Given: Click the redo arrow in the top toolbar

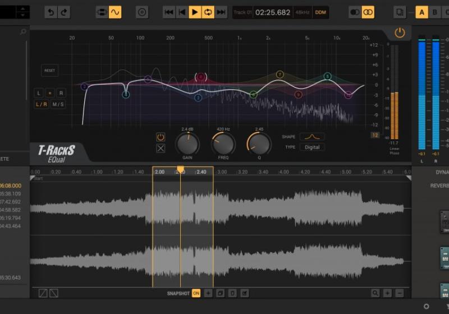Looking at the screenshot, I should tap(64, 12).
